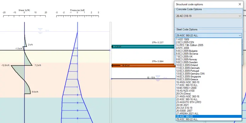The width and height of the screenshot is (246, 123).
Task: Pick 5:EC3 2005-Bulgaria option
Action: 208,51
